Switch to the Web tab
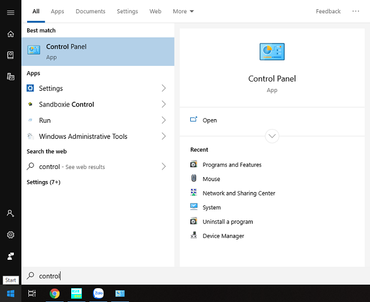The image size is (370, 302). (x=156, y=12)
